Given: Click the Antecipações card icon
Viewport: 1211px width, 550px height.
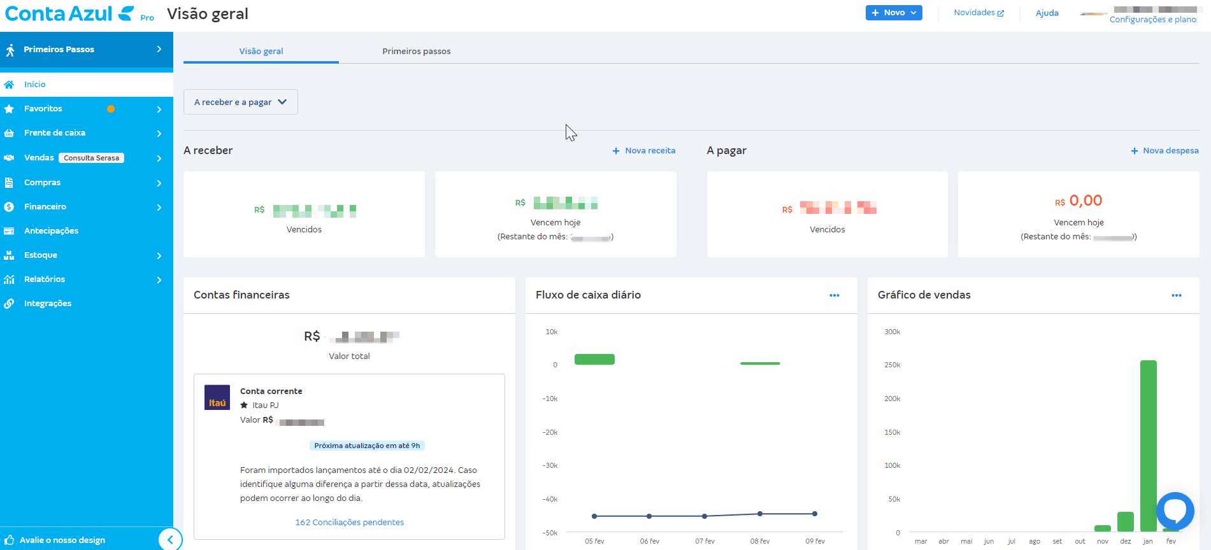Looking at the screenshot, I should (9, 231).
